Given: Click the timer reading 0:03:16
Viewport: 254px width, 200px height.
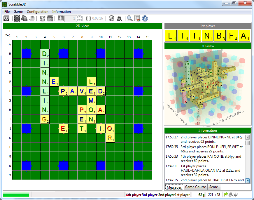Looking at the screenshot, I should (97, 18).
